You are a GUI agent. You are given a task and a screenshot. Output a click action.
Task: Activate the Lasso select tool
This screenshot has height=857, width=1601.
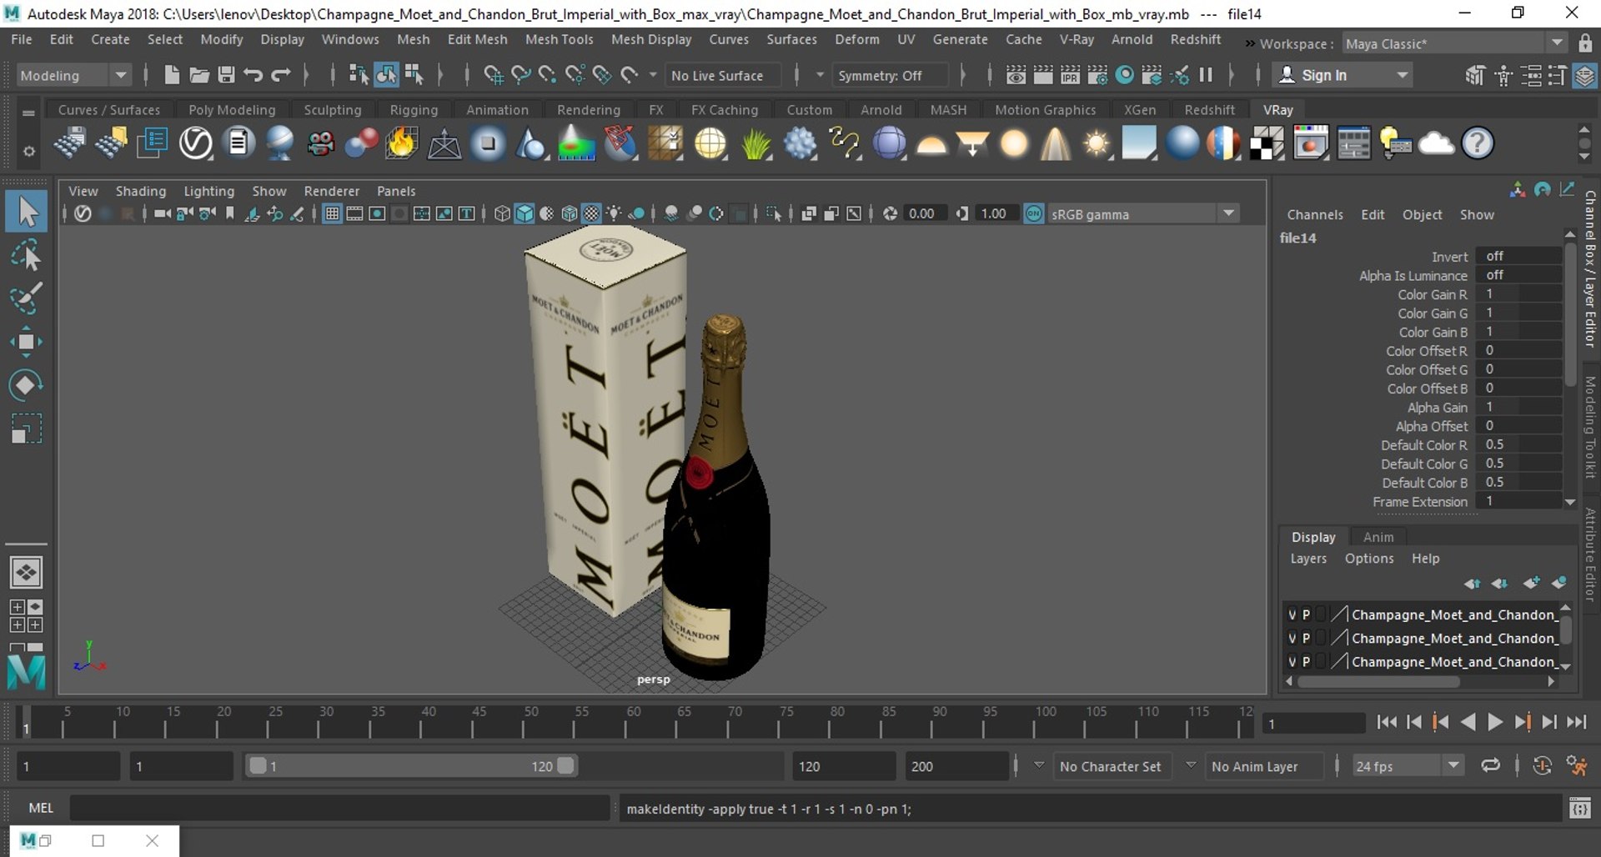27,255
